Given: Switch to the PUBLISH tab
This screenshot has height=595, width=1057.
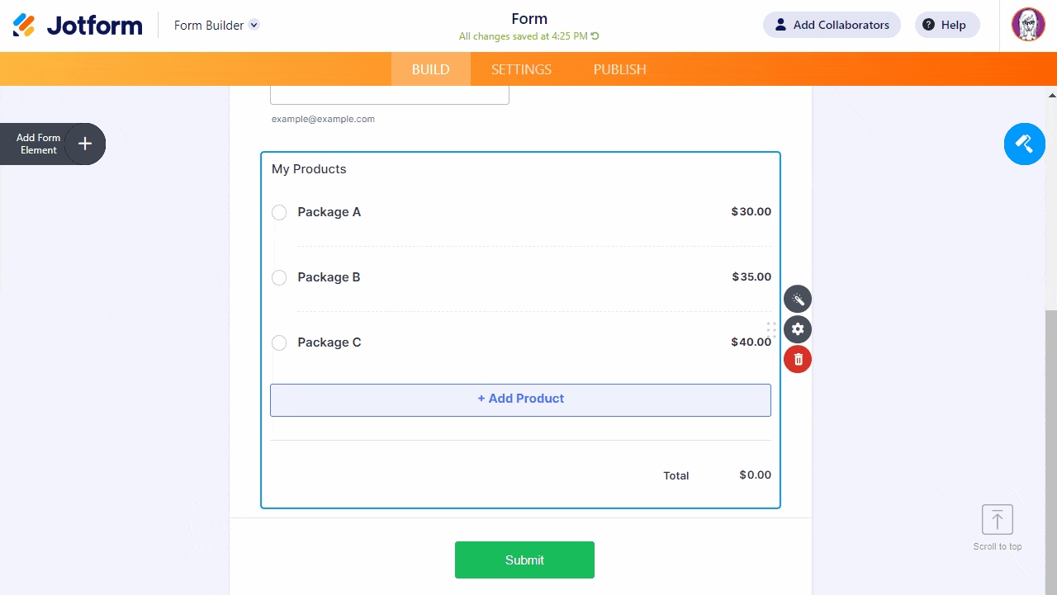Looking at the screenshot, I should pos(619,69).
